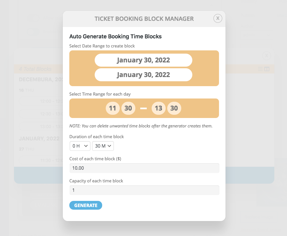Close the background blocks panel
Viewport: 287px width, 236px height.
coord(266,56)
